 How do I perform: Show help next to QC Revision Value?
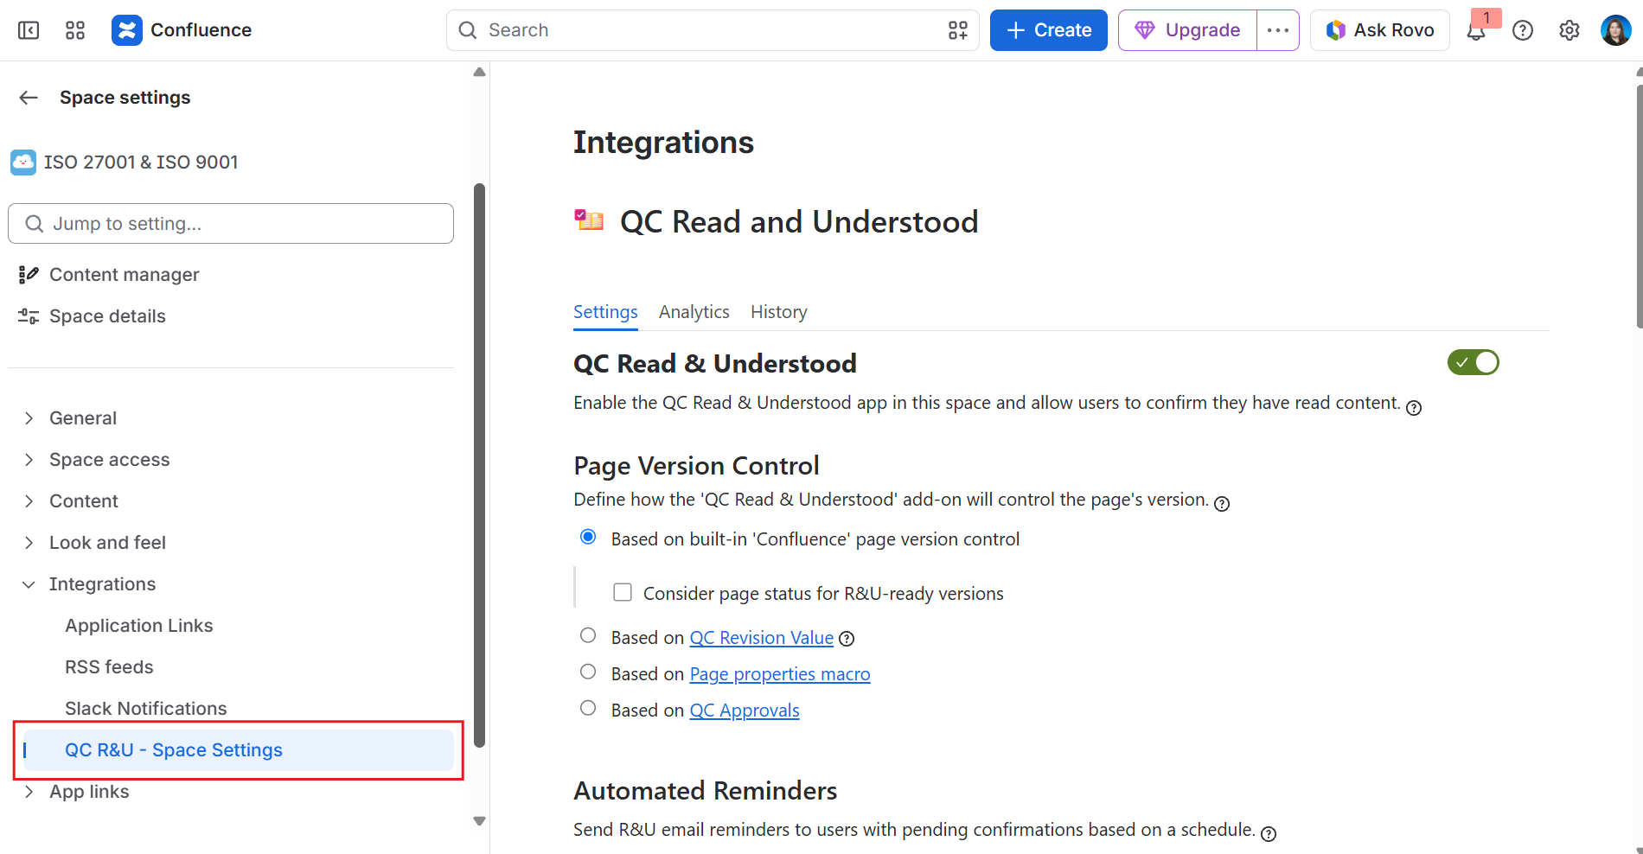click(x=847, y=639)
